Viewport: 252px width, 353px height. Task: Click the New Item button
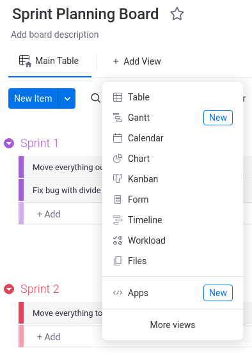(x=33, y=98)
